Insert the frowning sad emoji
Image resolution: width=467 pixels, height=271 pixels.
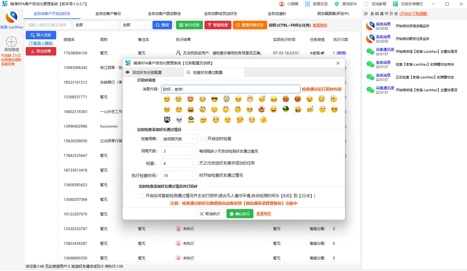click(x=167, y=109)
